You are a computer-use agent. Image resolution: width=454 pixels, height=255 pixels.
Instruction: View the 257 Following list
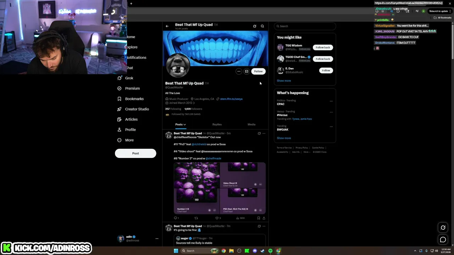173,109
